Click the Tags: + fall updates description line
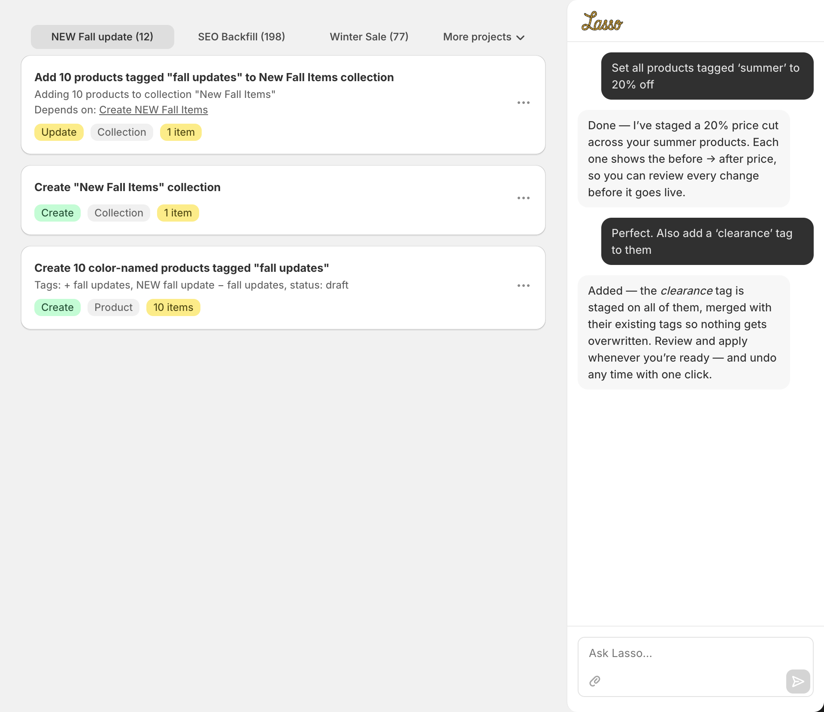This screenshot has width=824, height=712. point(191,285)
